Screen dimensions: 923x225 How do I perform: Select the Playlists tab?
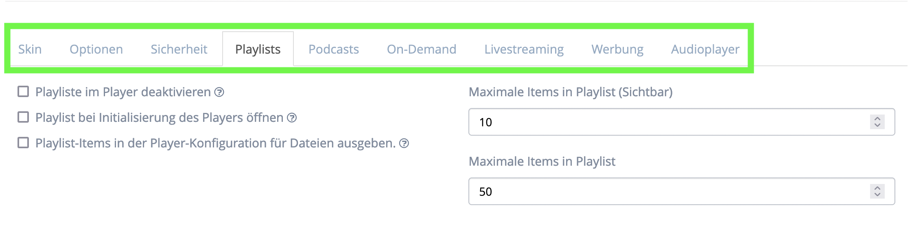(x=258, y=49)
